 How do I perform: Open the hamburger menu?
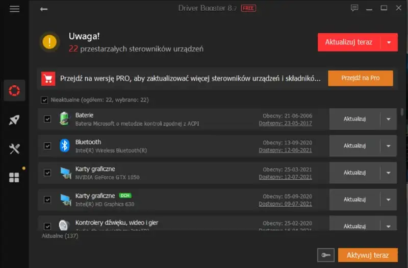15,9
